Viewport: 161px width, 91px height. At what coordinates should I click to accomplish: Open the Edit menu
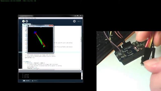click(22, 18)
